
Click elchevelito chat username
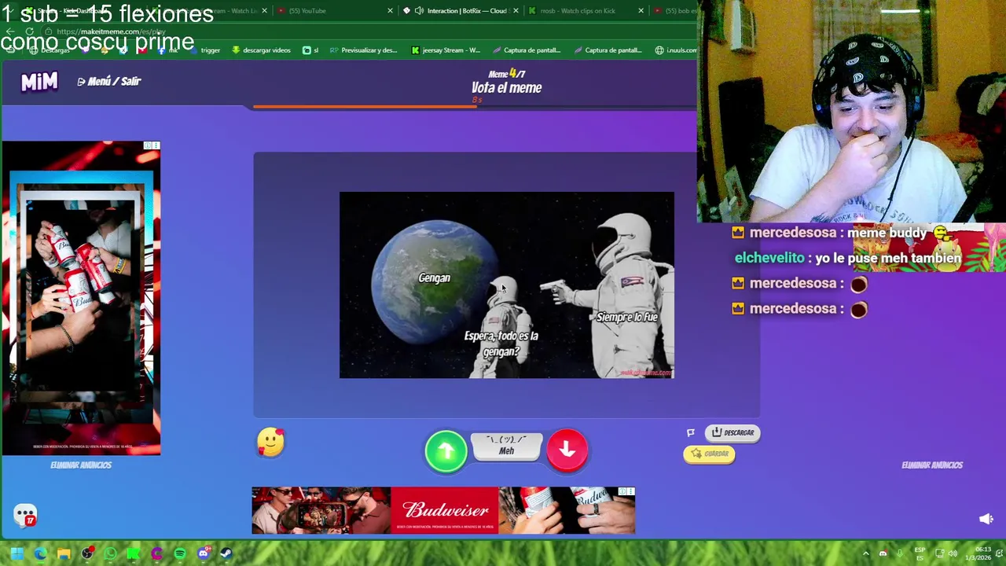(x=769, y=258)
